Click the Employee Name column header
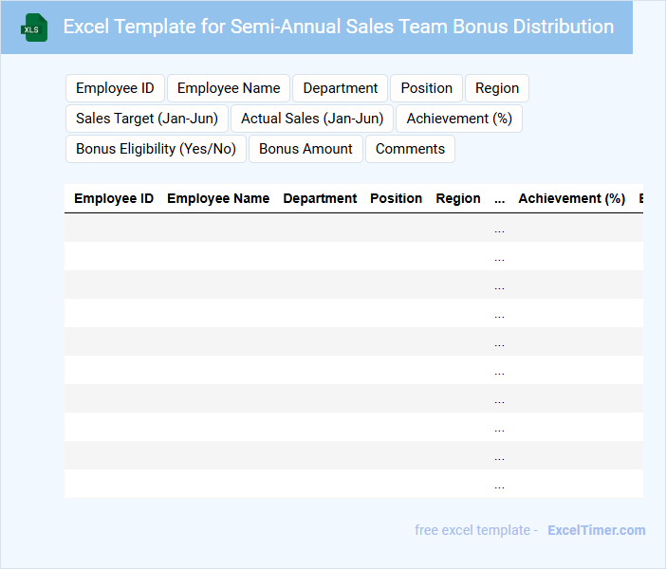Image resolution: width=666 pixels, height=569 pixels. pos(218,199)
